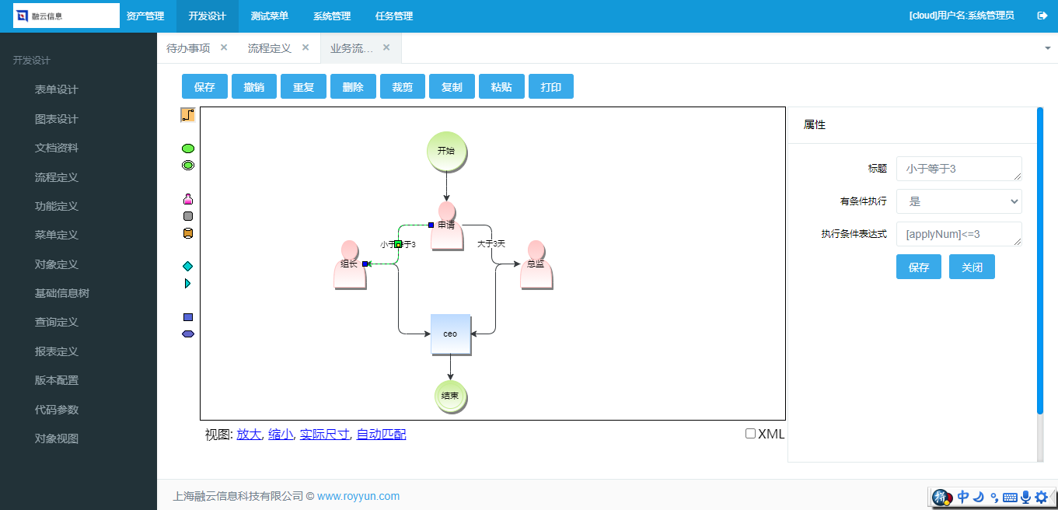Open 报表定义 in sidebar

coord(57,351)
